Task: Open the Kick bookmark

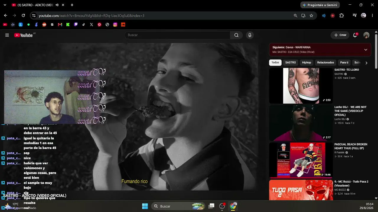Action: [x=68, y=25]
